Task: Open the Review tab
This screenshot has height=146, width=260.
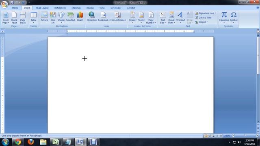Action: click(x=90, y=8)
